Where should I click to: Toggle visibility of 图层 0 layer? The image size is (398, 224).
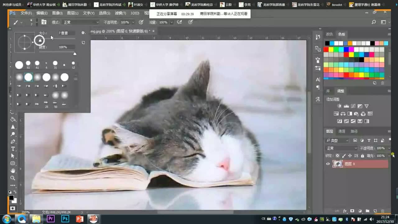(328, 164)
